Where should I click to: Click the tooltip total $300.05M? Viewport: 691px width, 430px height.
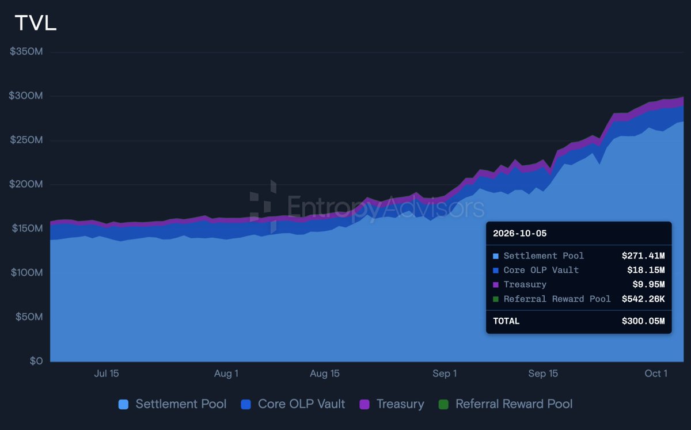643,321
